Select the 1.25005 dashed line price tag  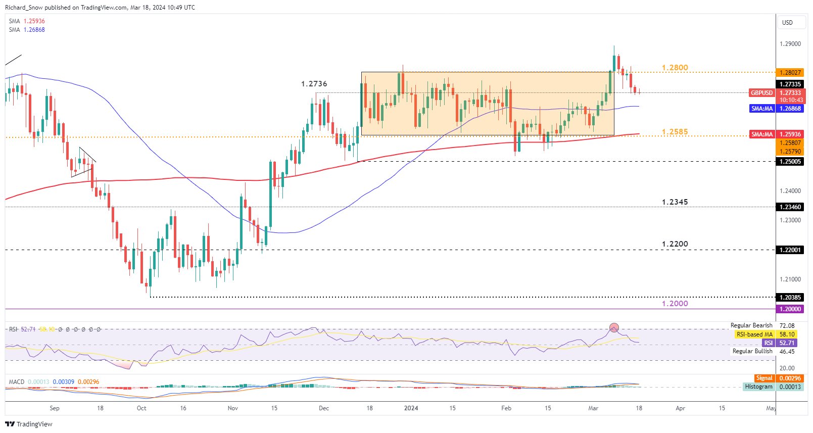[x=790, y=162]
